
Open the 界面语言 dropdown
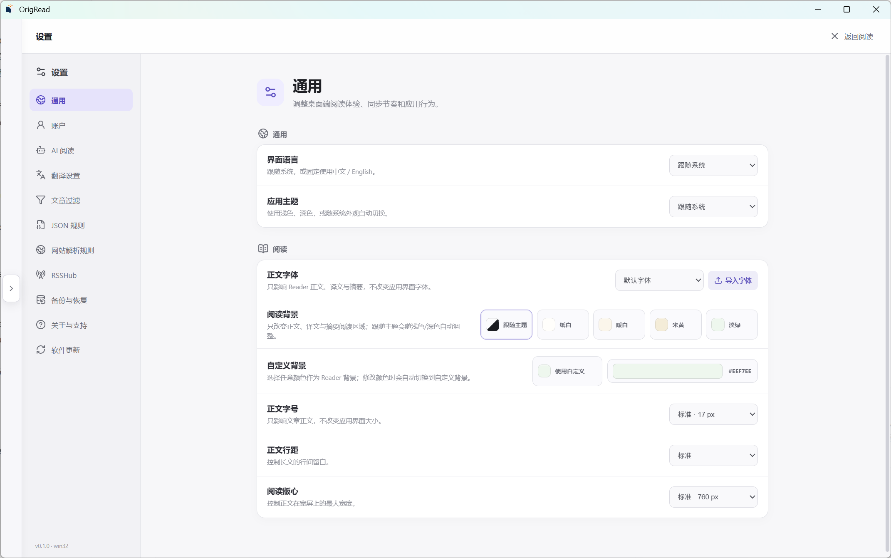tap(713, 165)
